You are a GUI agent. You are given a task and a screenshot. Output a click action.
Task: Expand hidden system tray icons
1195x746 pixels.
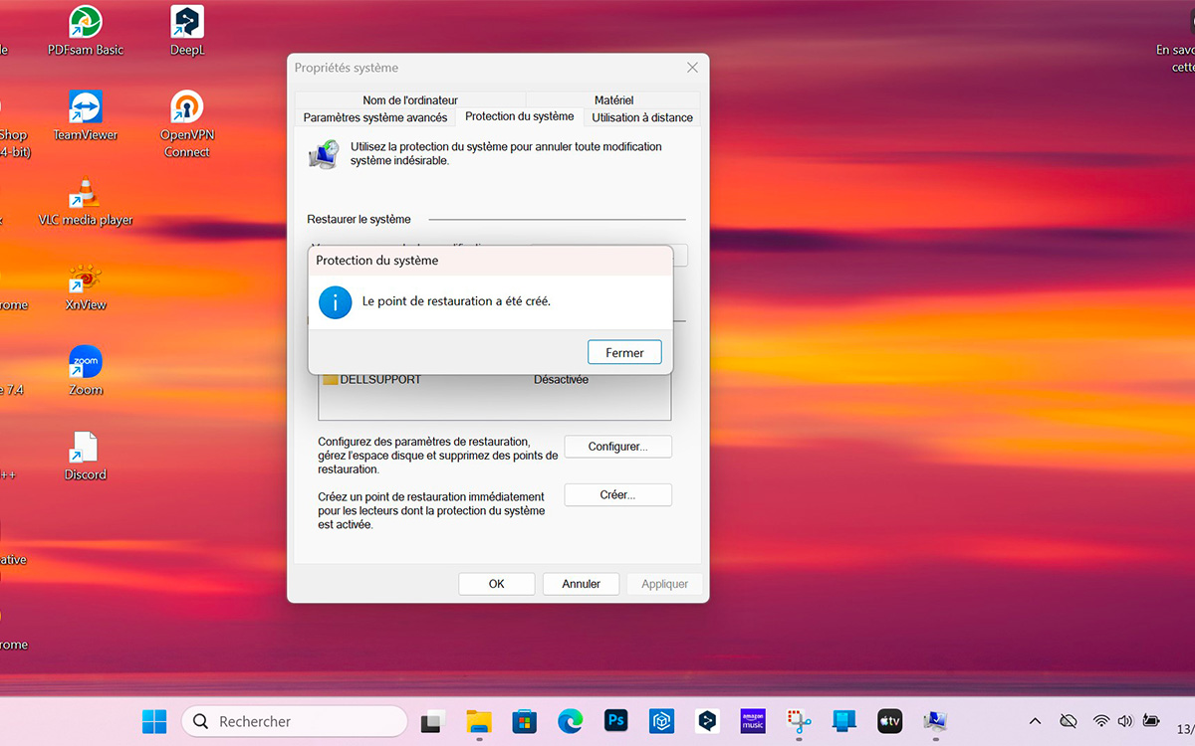coord(1034,720)
